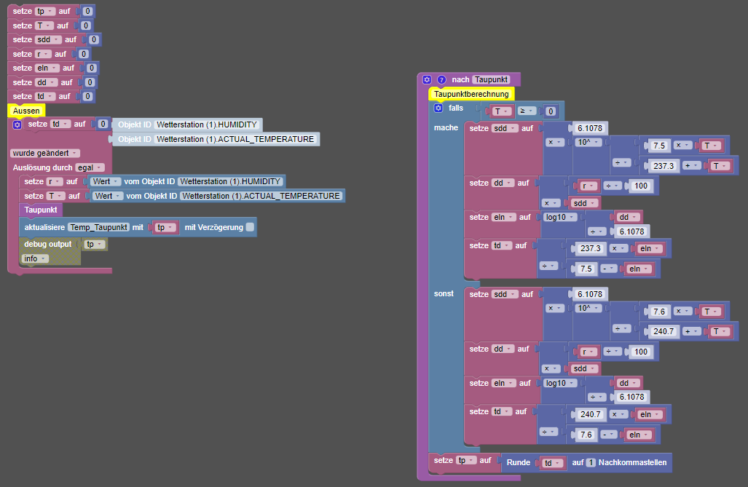This screenshot has height=487, width=748.
Task: Open the 'Wert' dropdown in the 'setze r' row
Action: pos(106,181)
